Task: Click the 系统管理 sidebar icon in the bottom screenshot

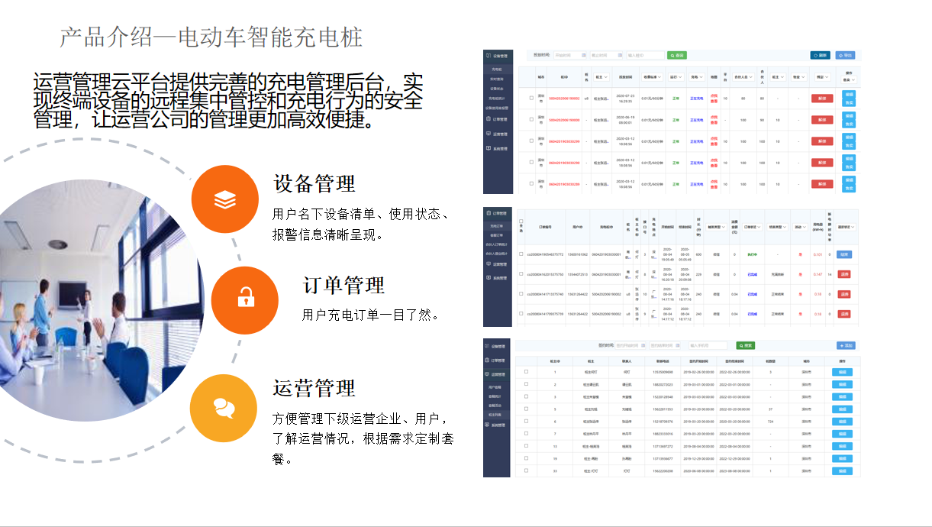Action: point(489,425)
